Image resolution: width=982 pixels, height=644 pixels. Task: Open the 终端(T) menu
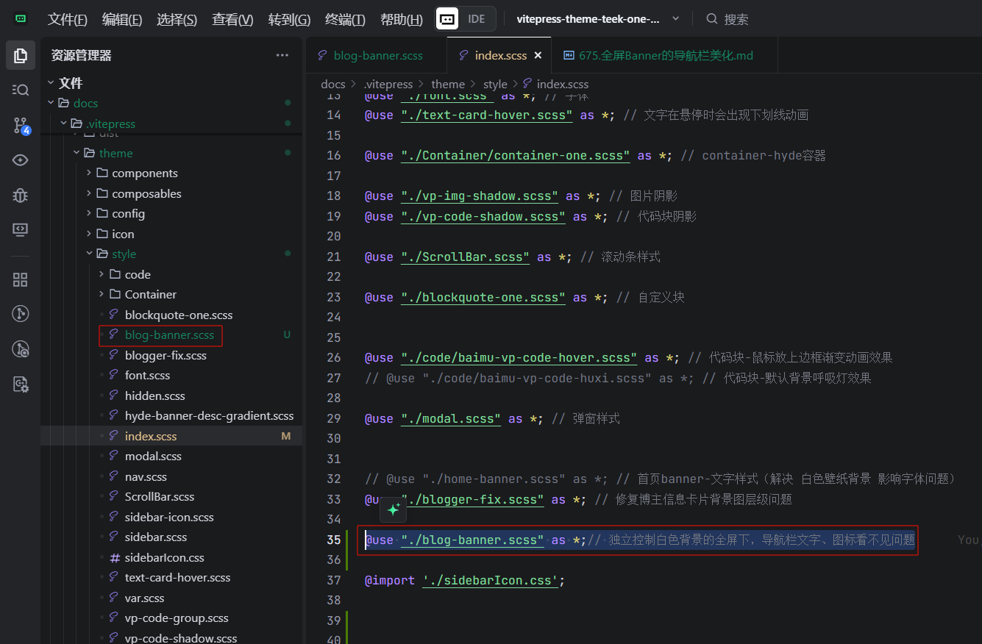(x=345, y=20)
